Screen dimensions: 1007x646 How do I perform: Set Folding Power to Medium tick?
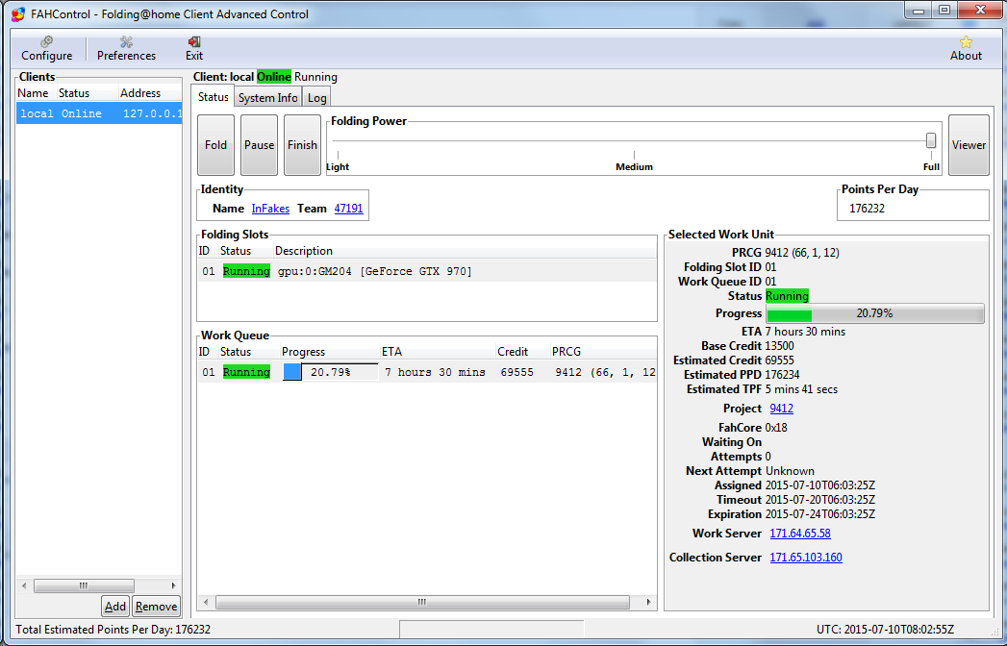click(x=634, y=156)
